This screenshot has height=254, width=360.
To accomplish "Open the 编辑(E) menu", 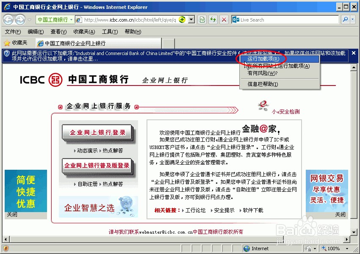I will tap(36, 32).
